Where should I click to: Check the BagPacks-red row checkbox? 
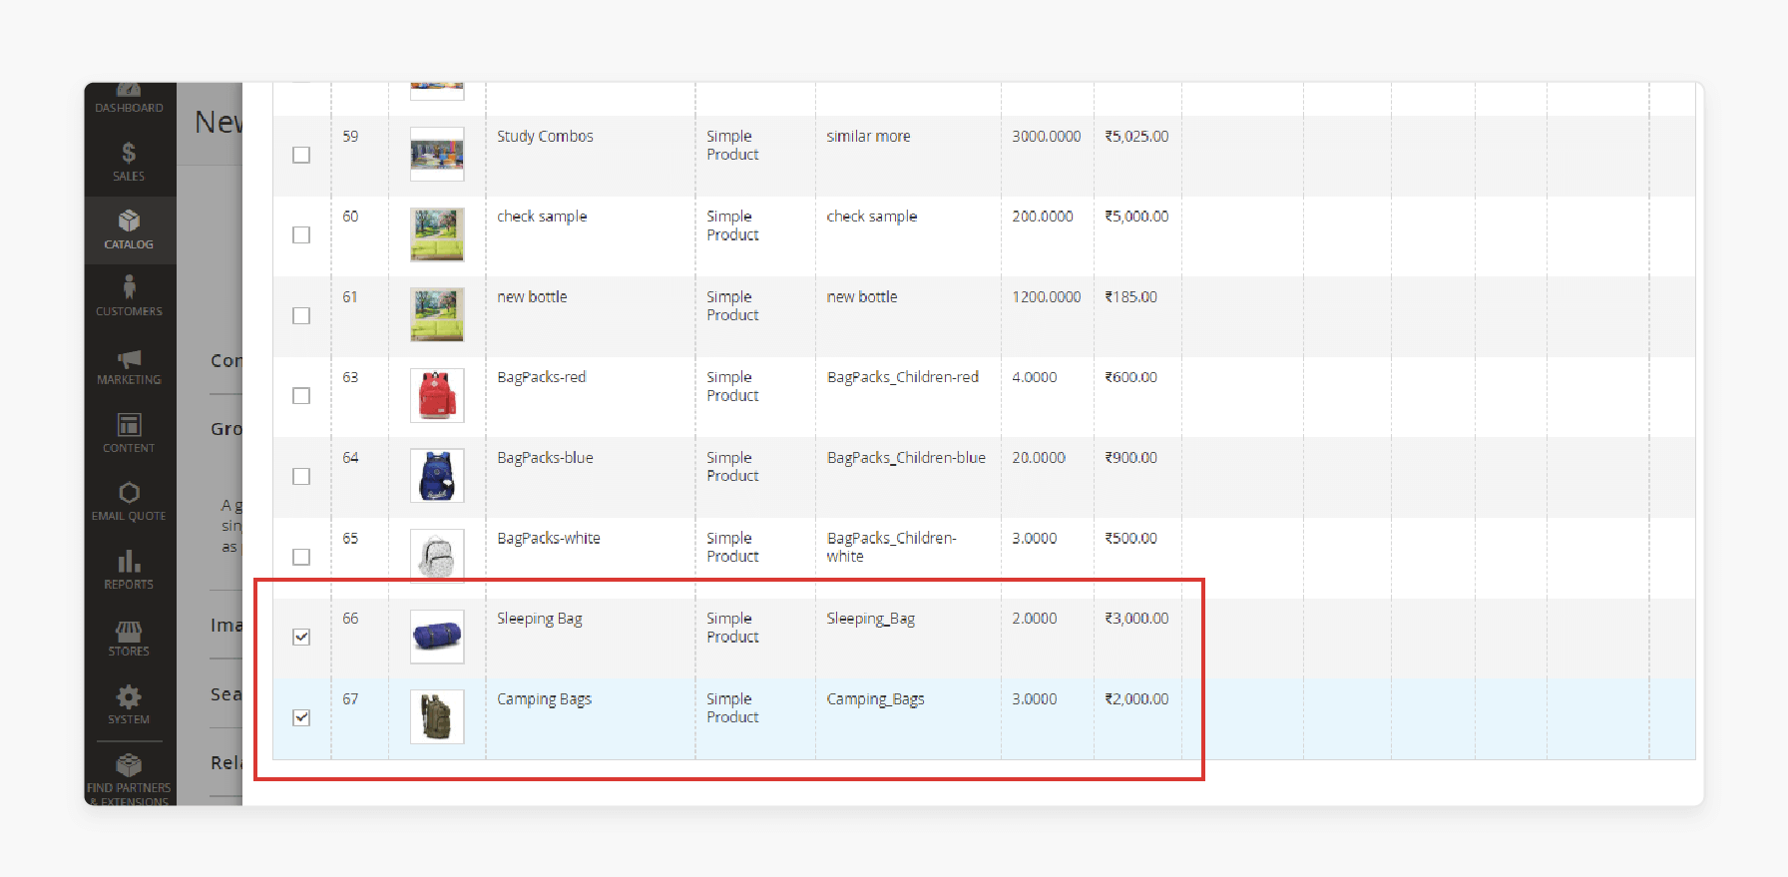[x=301, y=396]
